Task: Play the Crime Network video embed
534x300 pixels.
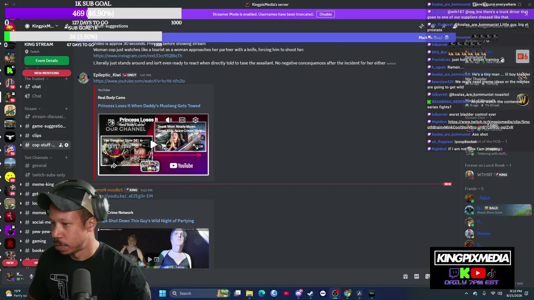Action: pyautogui.click(x=150, y=260)
